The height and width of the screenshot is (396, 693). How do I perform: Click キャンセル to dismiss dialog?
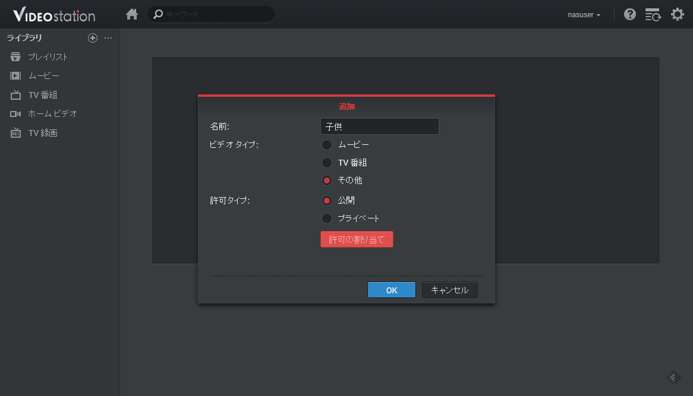point(449,290)
